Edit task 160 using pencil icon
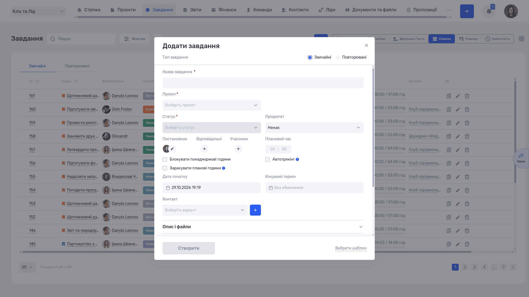The height and width of the screenshot is (297, 529). pyautogui.click(x=458, y=109)
